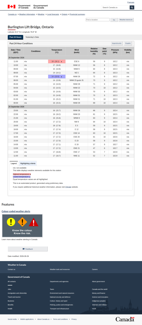Open Social media footer link
The image size is (142, 325).
12,319
